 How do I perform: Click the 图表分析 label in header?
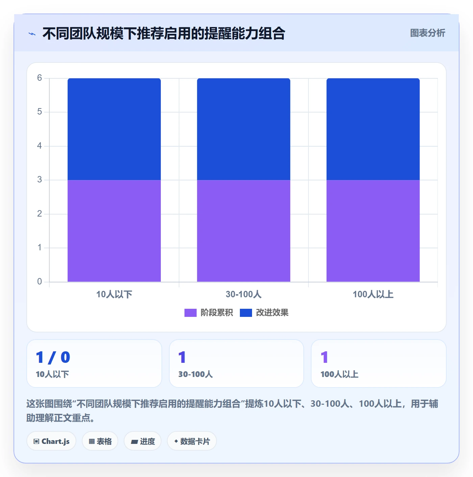click(x=427, y=33)
